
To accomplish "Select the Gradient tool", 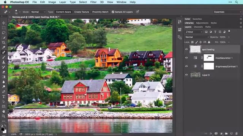I will pyautogui.click(x=3, y=77).
